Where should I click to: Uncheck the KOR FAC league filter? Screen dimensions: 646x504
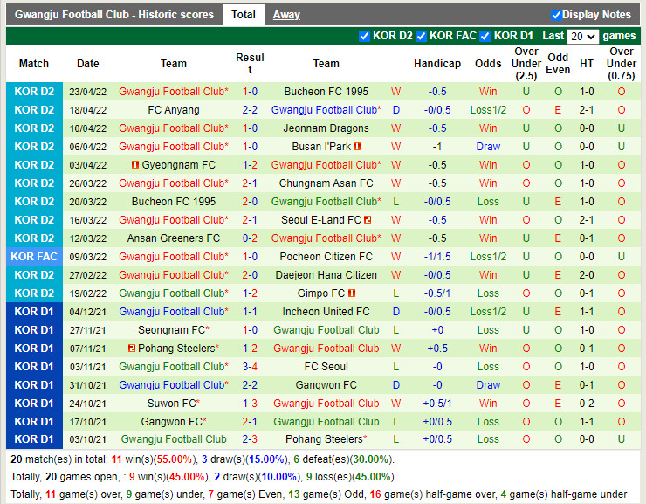(x=421, y=37)
